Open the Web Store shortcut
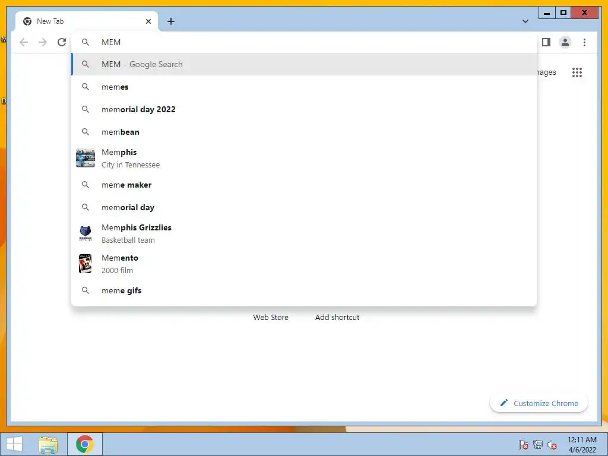 (271, 317)
